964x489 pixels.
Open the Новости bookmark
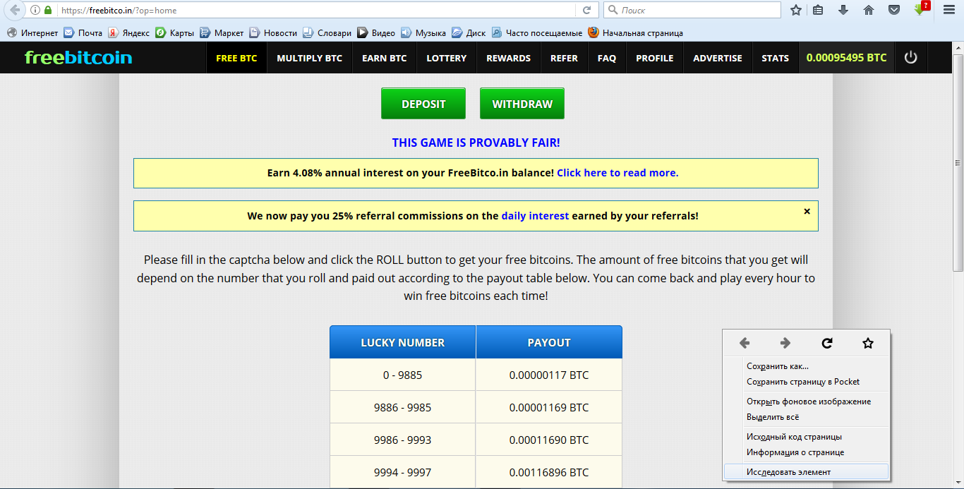(273, 32)
